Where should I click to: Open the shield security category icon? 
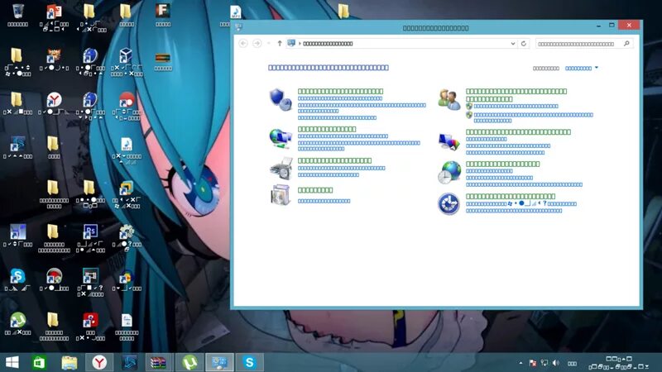[x=281, y=99]
